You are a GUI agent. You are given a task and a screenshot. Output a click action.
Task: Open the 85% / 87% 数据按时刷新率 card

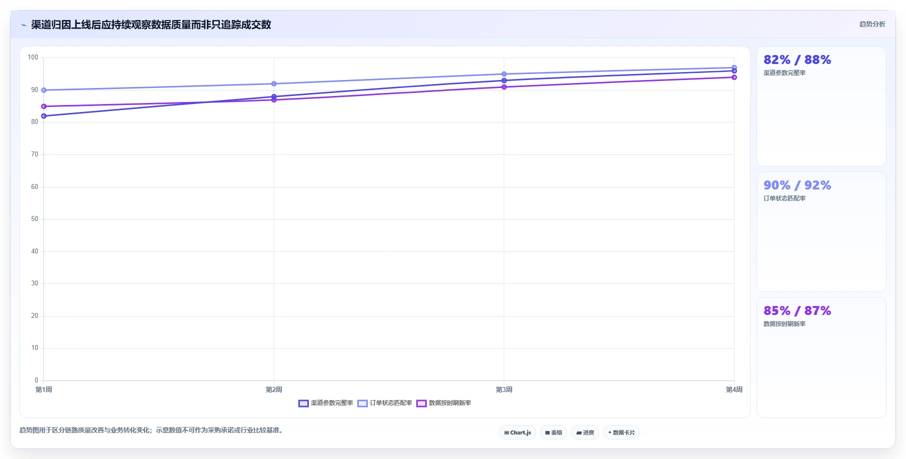pyautogui.click(x=822, y=357)
